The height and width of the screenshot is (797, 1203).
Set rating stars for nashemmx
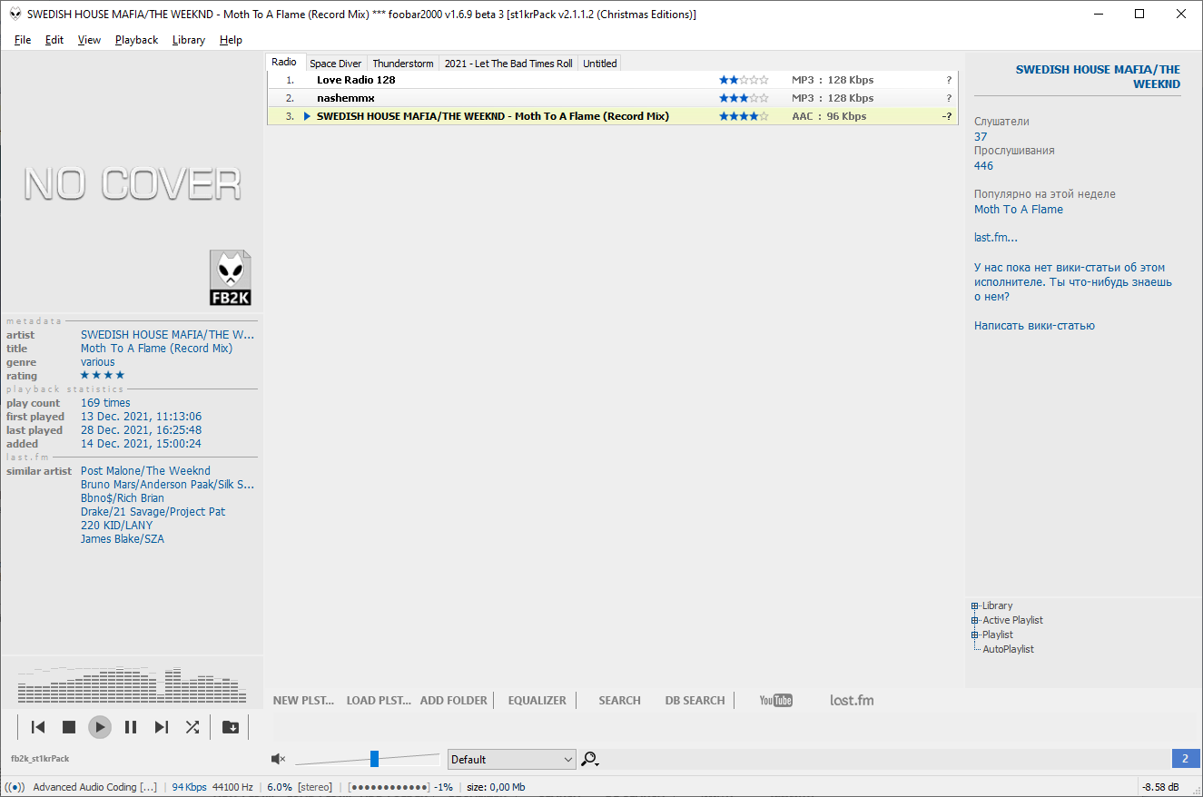(x=744, y=98)
